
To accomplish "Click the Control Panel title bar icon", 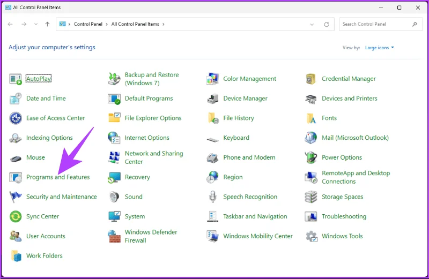I will point(8,7).
